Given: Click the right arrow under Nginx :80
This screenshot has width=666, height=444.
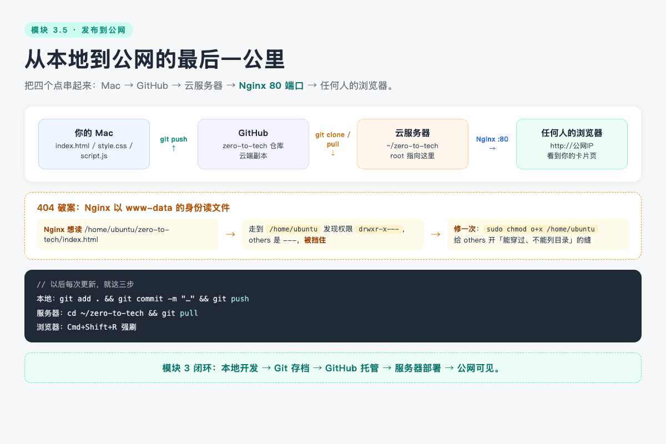Looking at the screenshot, I should 492,148.
